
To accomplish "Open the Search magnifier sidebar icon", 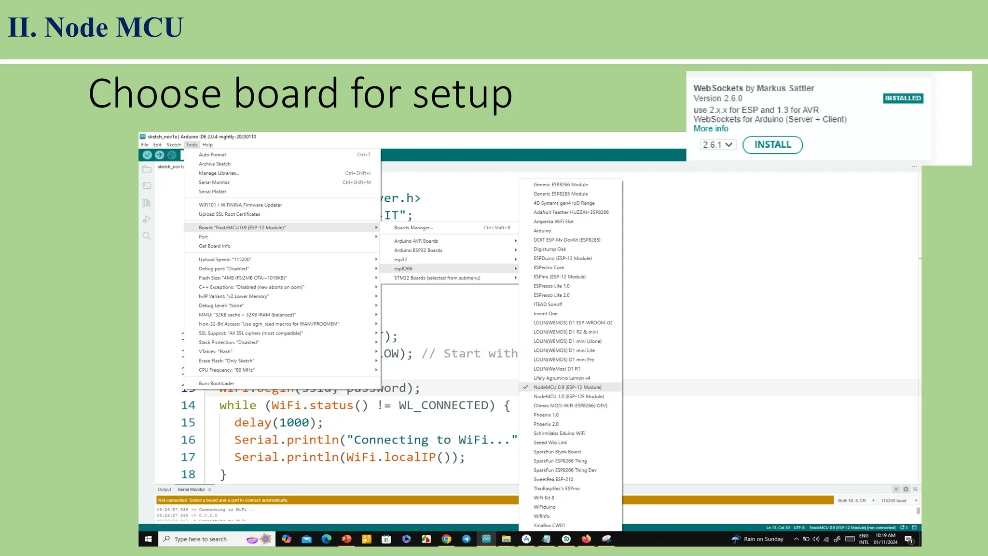I will pyautogui.click(x=147, y=236).
